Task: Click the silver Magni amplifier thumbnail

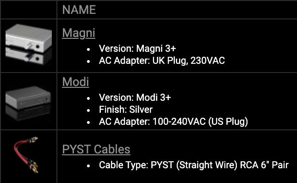Action: tap(29, 45)
